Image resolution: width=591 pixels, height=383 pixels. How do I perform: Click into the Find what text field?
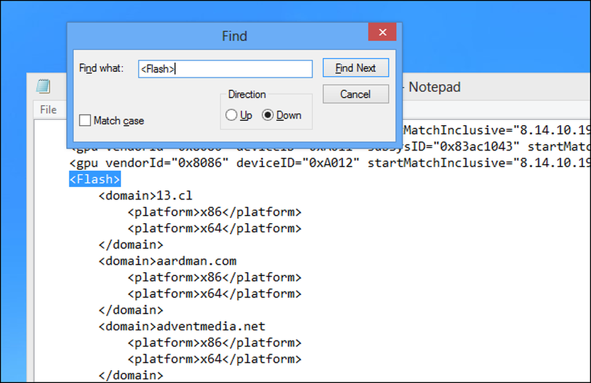225,69
